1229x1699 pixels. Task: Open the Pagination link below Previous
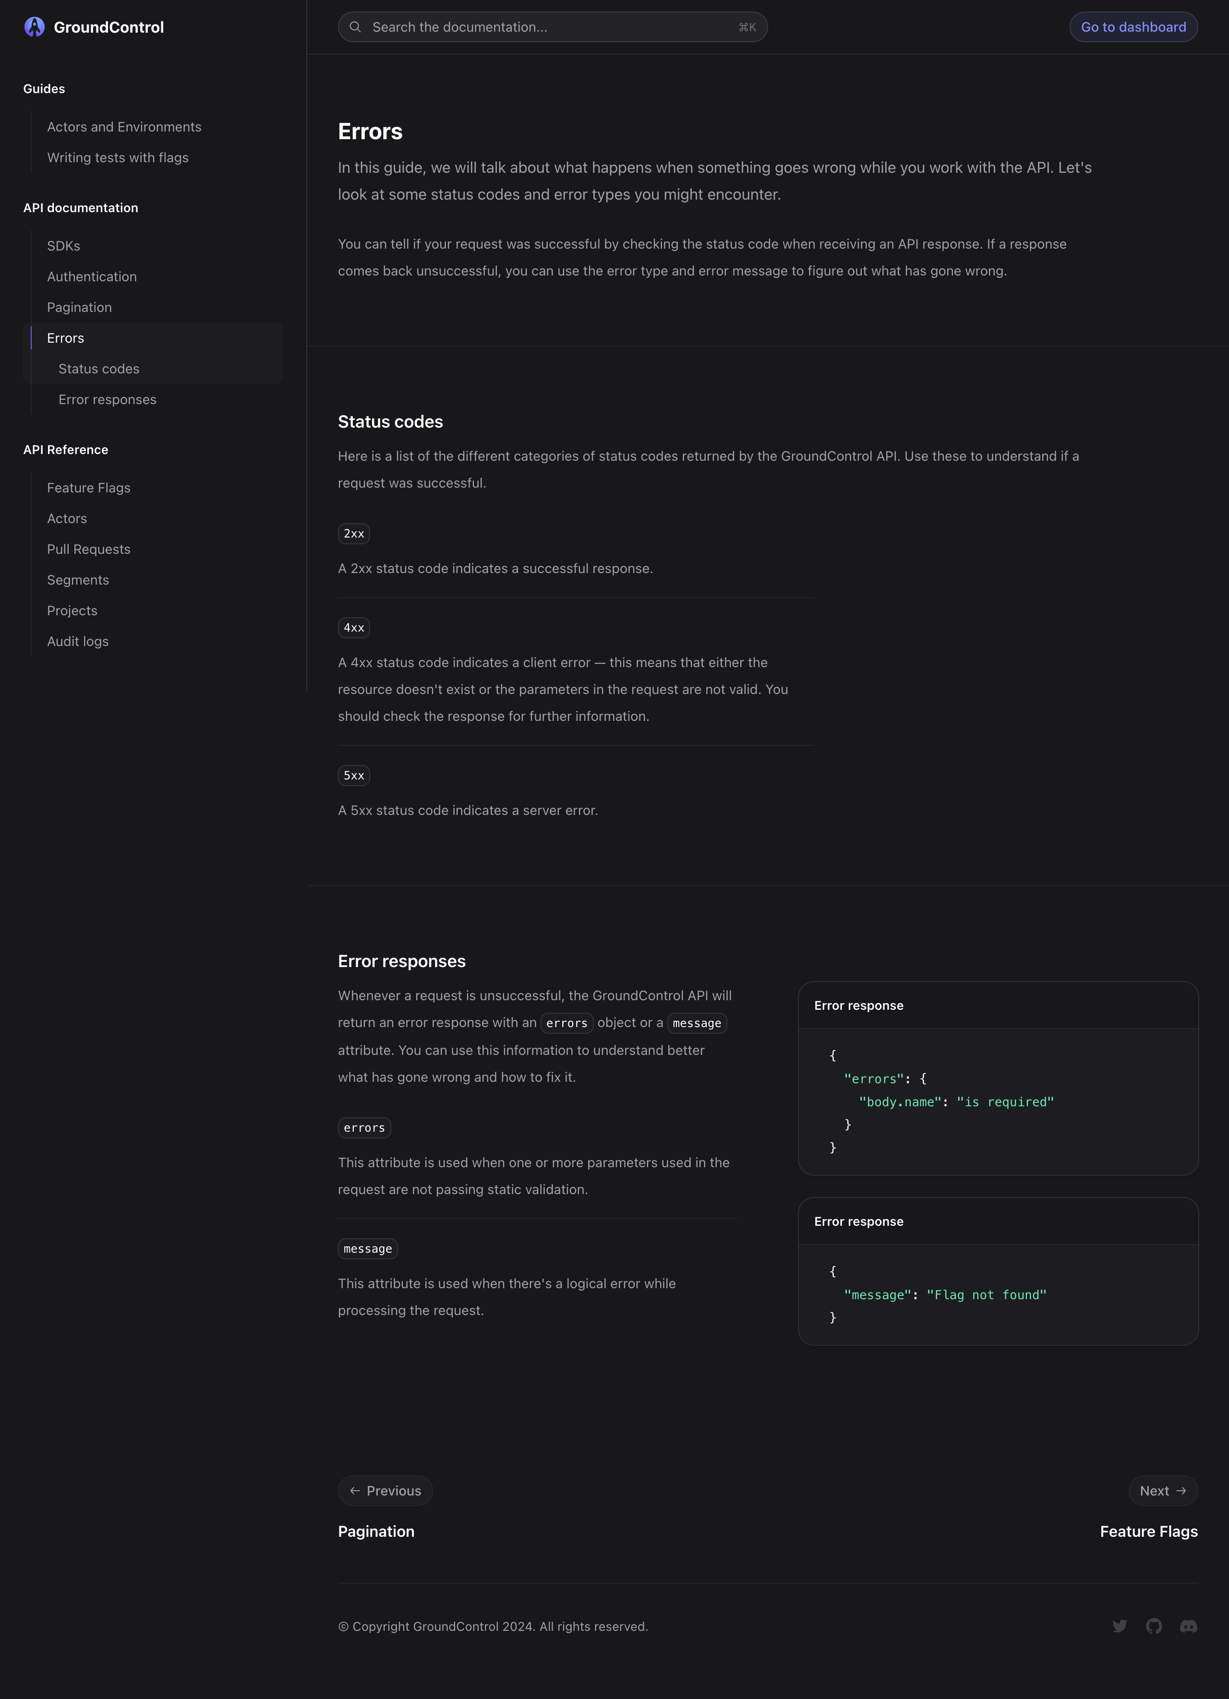376,1531
